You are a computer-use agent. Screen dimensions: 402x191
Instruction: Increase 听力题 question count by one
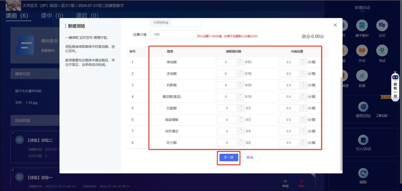click(241, 141)
